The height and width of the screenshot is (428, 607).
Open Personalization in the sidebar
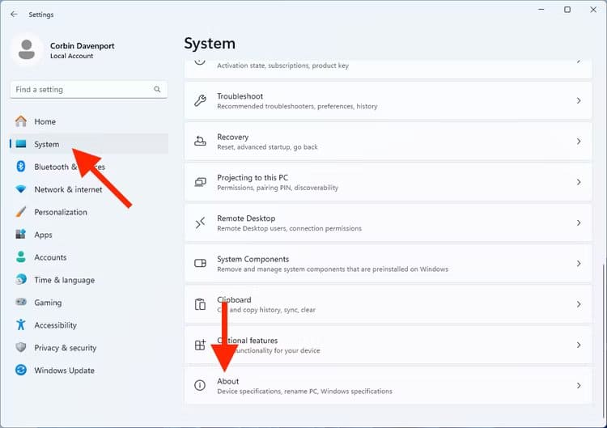pyautogui.click(x=60, y=212)
